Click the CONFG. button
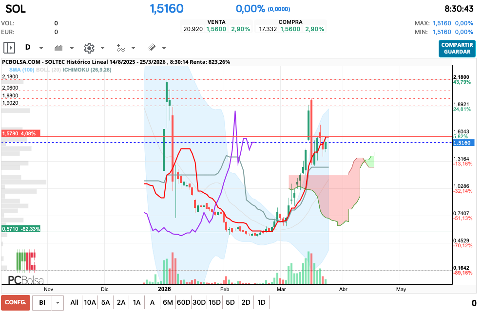The width and height of the screenshot is (483, 313). pyautogui.click(x=16, y=303)
